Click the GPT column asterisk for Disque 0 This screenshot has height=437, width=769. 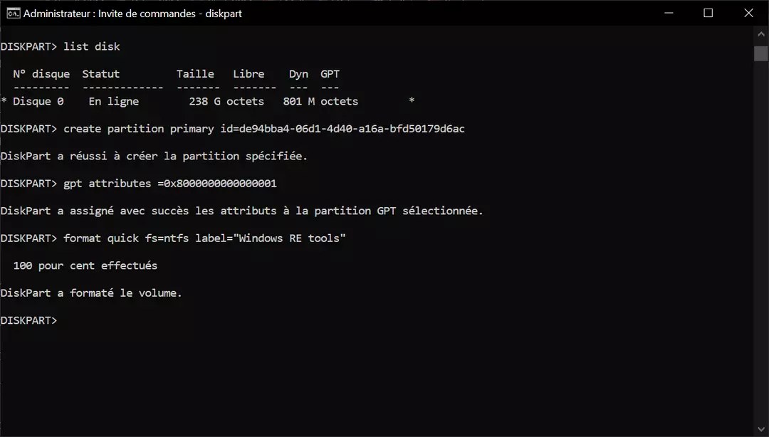(x=412, y=102)
